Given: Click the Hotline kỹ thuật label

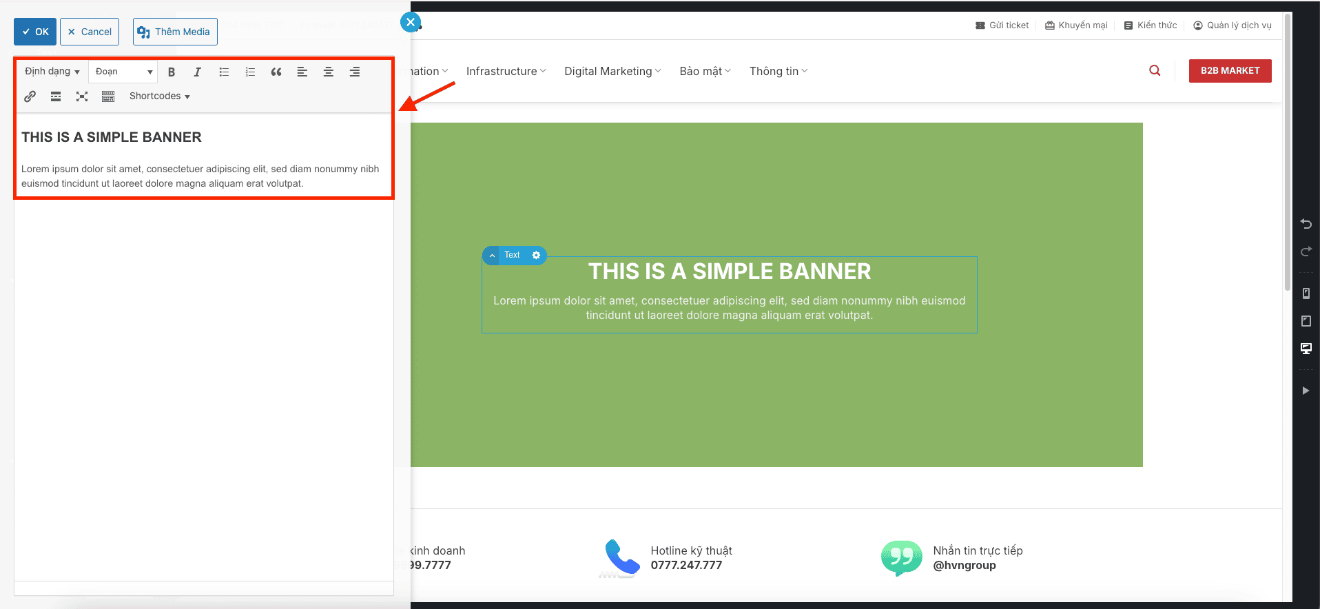Looking at the screenshot, I should tap(691, 550).
